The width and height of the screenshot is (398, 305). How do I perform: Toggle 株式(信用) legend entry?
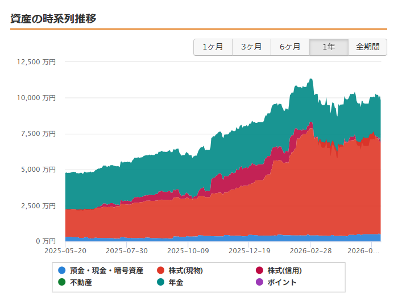coord(279,270)
